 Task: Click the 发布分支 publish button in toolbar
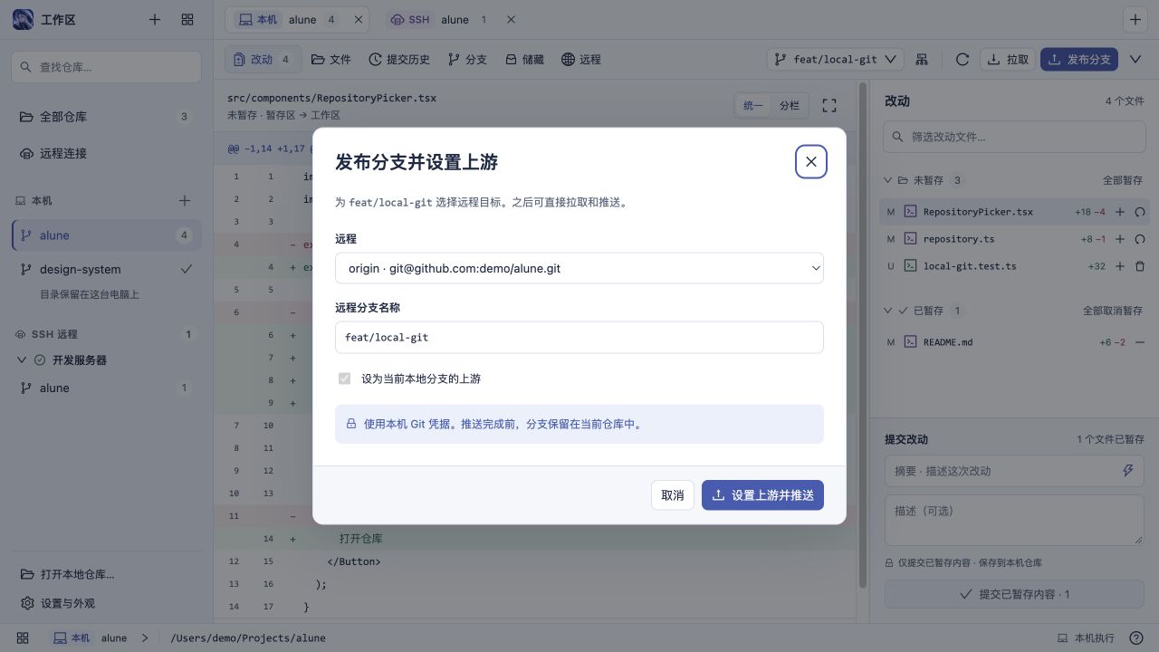tap(1079, 59)
